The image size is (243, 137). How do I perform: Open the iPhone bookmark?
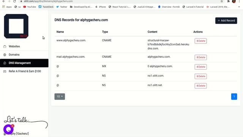coord(101,7)
